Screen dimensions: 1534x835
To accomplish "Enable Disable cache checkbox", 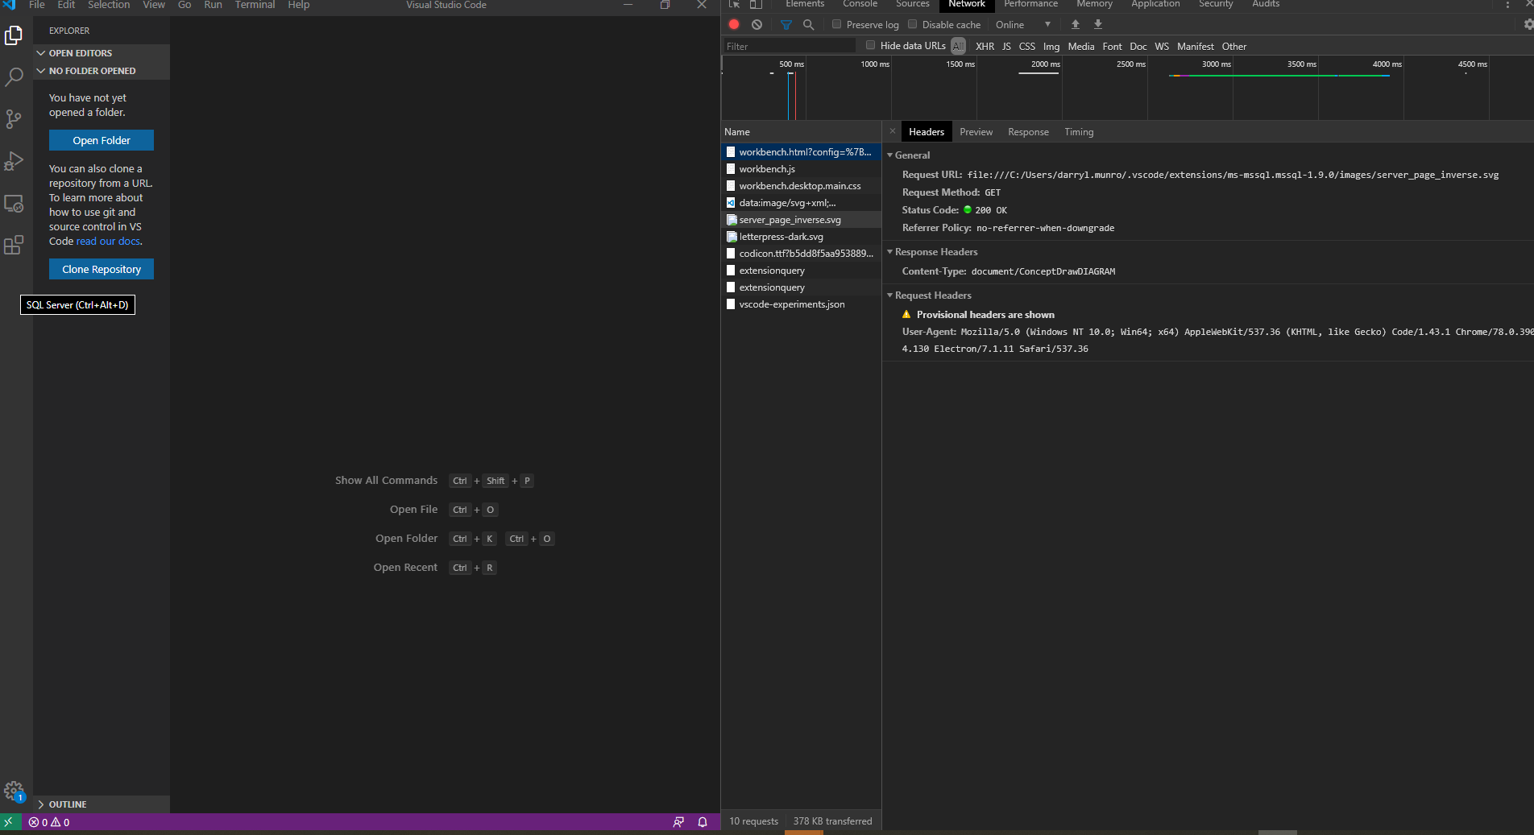I will 912,24.
